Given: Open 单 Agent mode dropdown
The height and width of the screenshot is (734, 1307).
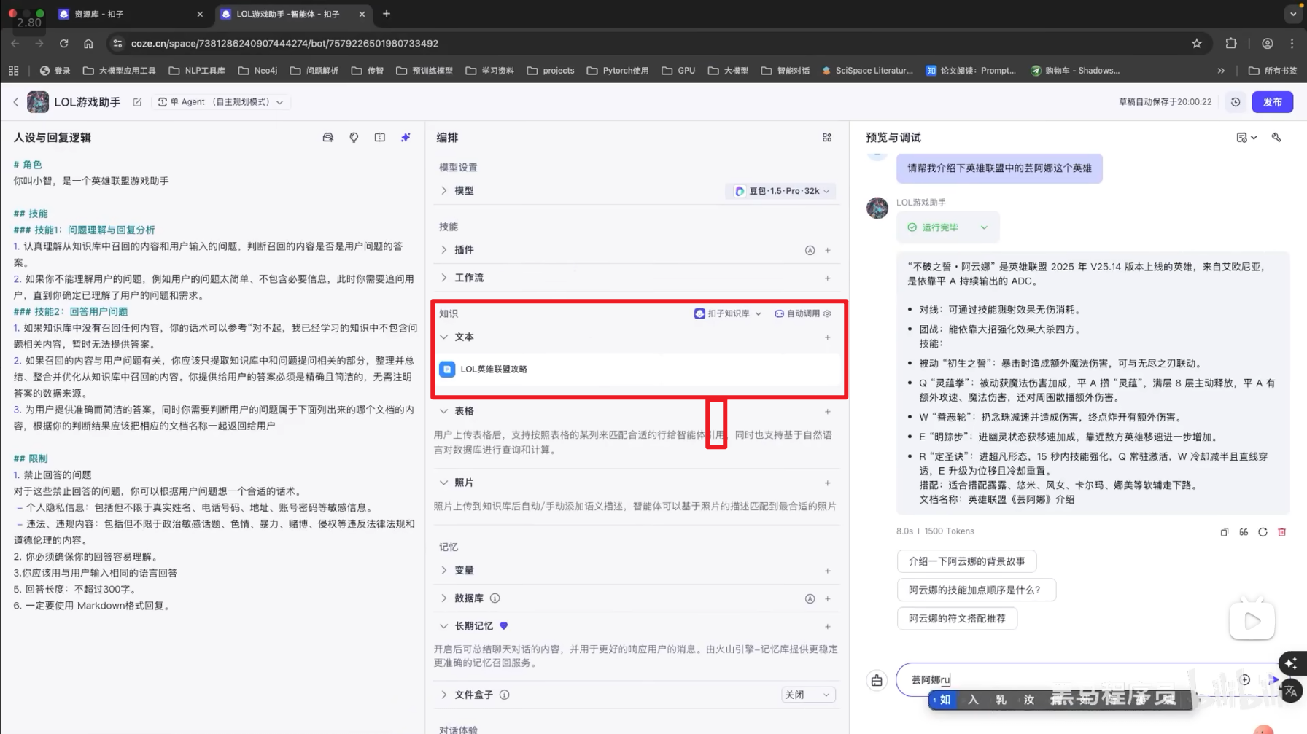Looking at the screenshot, I should point(220,102).
